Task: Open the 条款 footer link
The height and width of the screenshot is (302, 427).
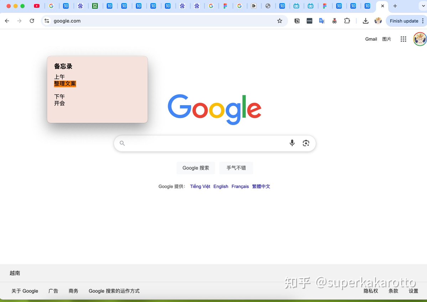Action: tap(393, 291)
